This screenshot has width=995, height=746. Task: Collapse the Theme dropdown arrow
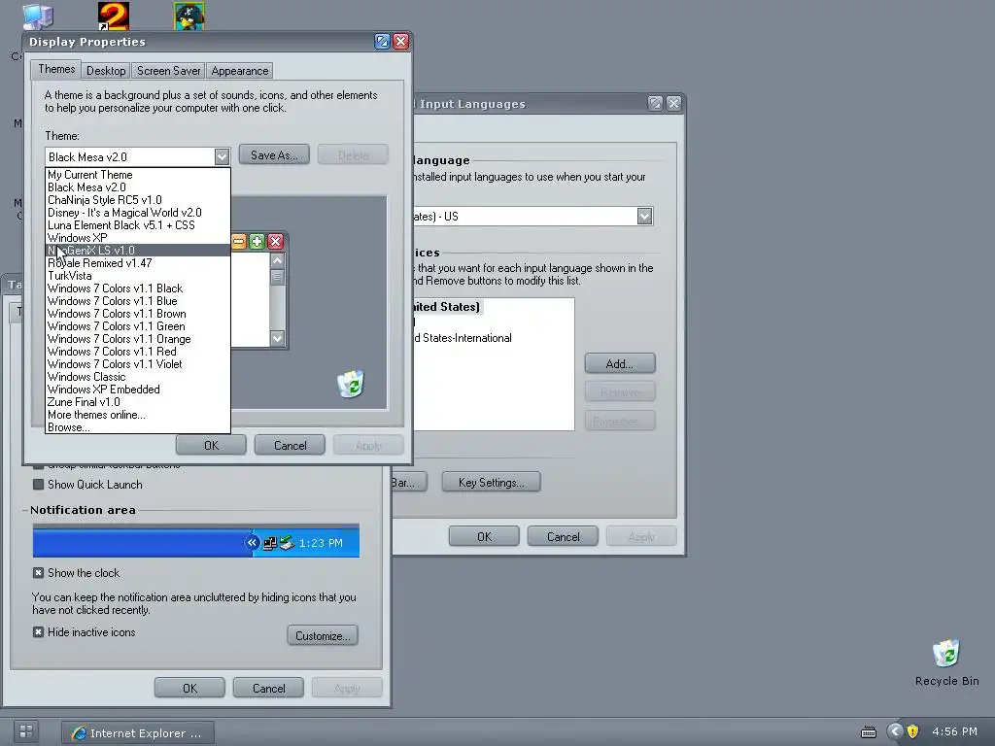pos(222,156)
